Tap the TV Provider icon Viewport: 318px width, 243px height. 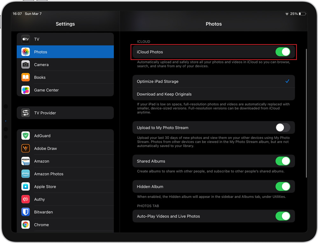click(x=25, y=113)
